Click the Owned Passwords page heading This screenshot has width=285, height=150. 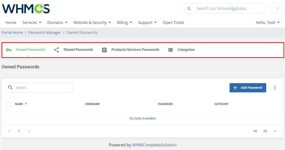click(20, 67)
